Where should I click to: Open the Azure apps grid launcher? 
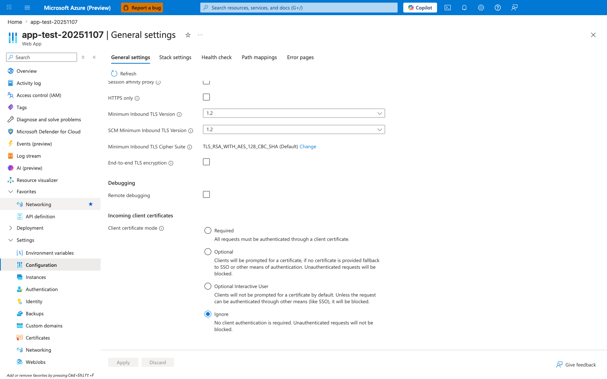point(9,8)
